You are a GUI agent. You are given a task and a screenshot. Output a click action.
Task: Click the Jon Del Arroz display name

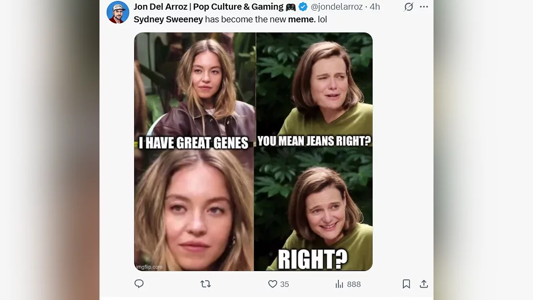coord(209,7)
